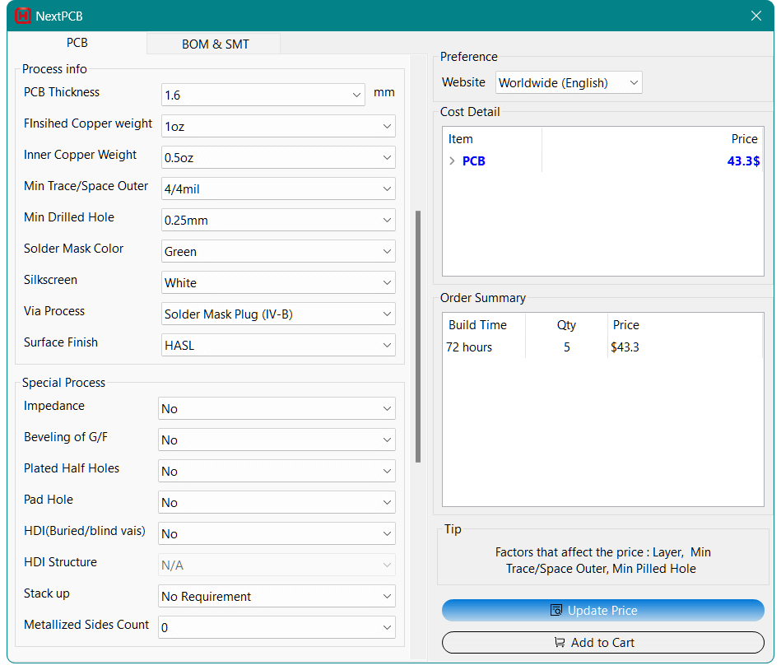Image resolution: width=781 pixels, height=670 pixels.
Task: Switch to the BOM & SMT tab
Action: pyautogui.click(x=215, y=44)
